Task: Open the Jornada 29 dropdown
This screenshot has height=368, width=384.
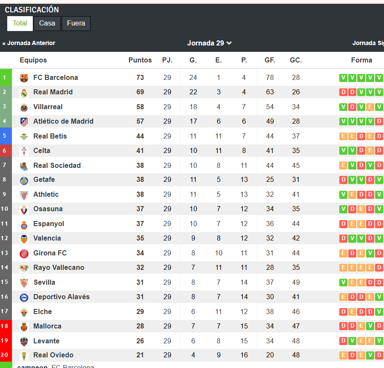Action: [209, 43]
